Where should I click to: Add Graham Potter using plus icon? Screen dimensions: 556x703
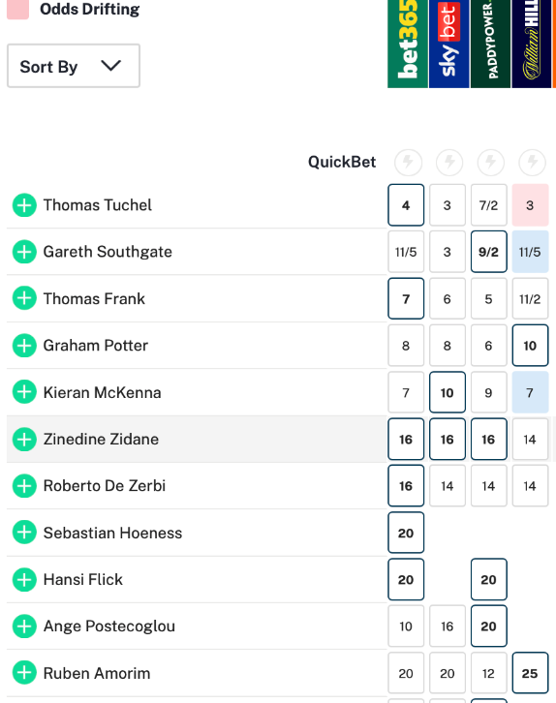point(24,346)
